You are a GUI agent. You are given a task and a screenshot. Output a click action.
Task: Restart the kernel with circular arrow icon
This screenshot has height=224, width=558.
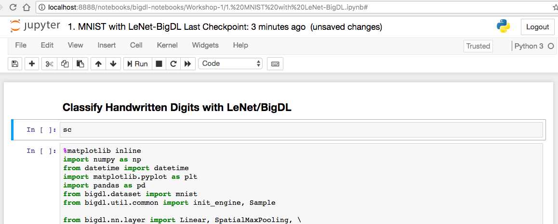(173, 64)
